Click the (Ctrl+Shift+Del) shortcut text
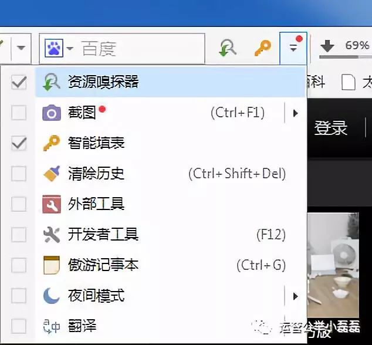The image size is (372, 345). click(x=237, y=174)
